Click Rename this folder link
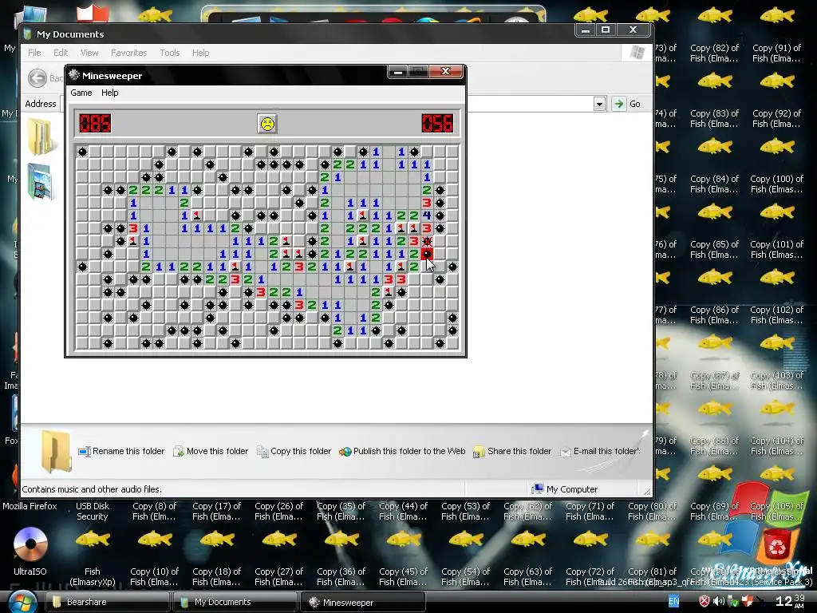Viewport: 817px width, 613px height. 121,452
